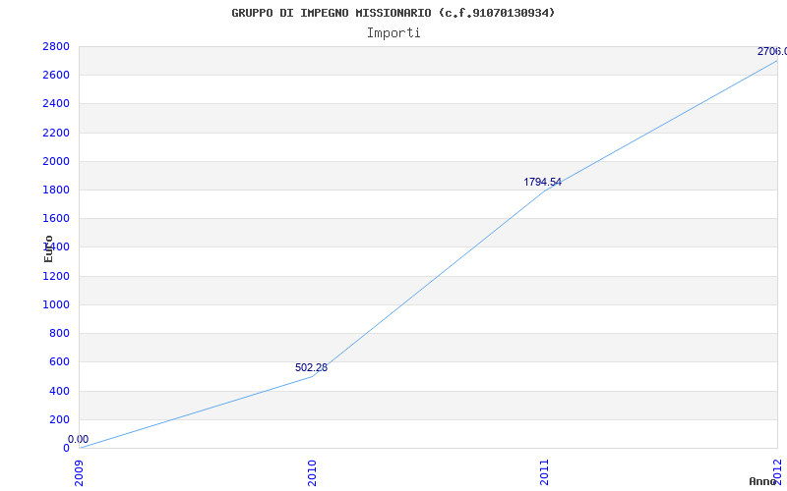This screenshot has width=787, height=491.
Task: Click the 2200 y-axis tick label
Action: tap(56, 133)
